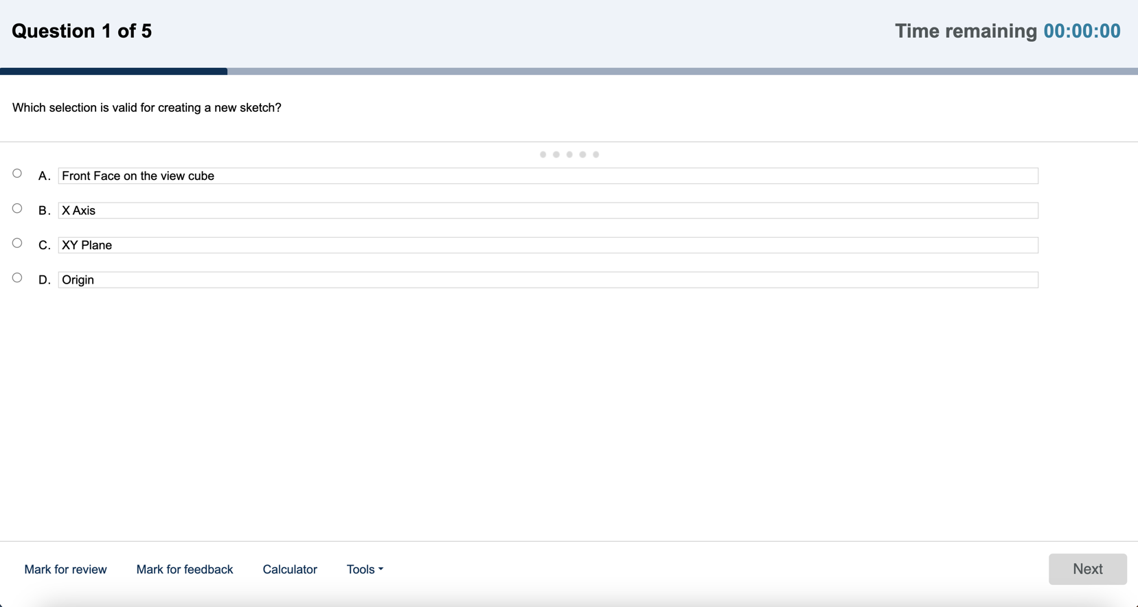Click the question text about new sketch

pyautogui.click(x=147, y=108)
